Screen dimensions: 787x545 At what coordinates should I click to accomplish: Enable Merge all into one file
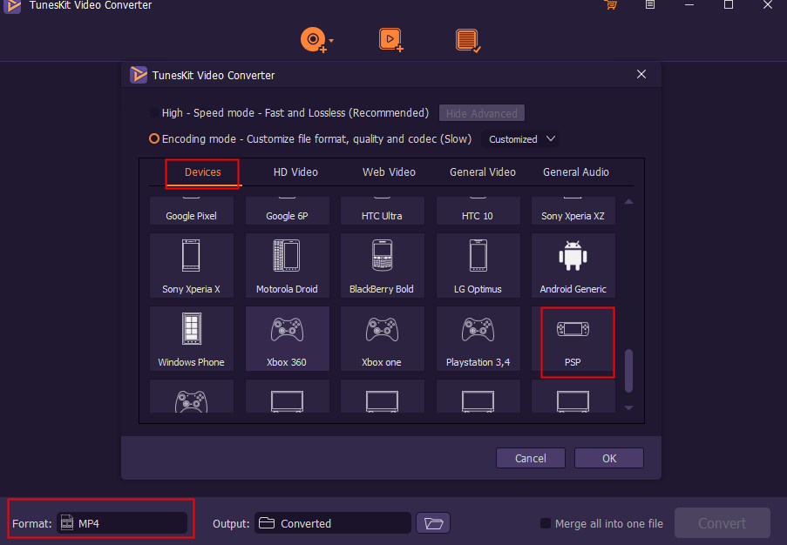pos(546,523)
